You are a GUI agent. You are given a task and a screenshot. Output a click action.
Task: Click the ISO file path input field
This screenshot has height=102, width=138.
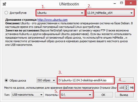point(86,80)
